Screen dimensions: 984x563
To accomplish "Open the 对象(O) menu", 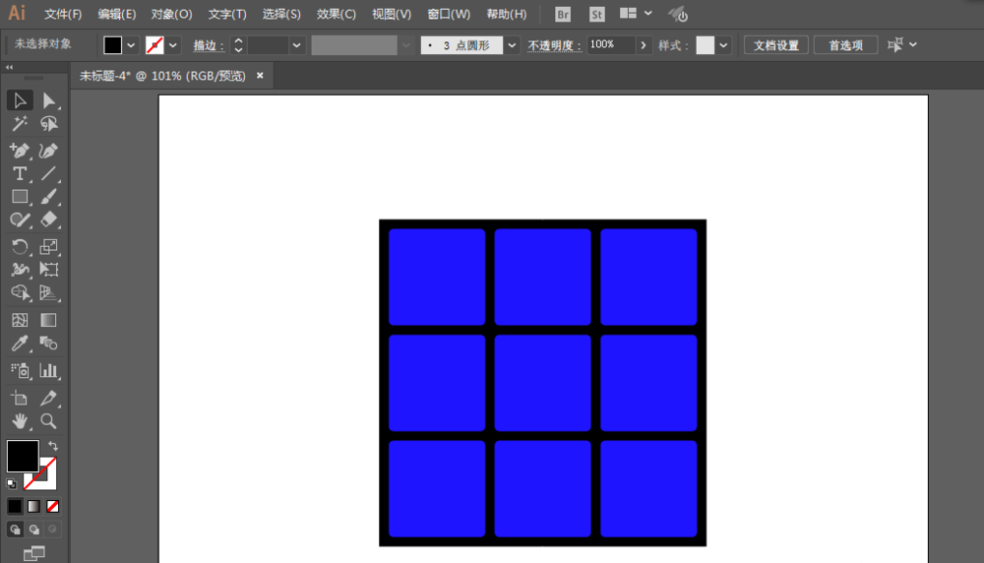I will [171, 14].
